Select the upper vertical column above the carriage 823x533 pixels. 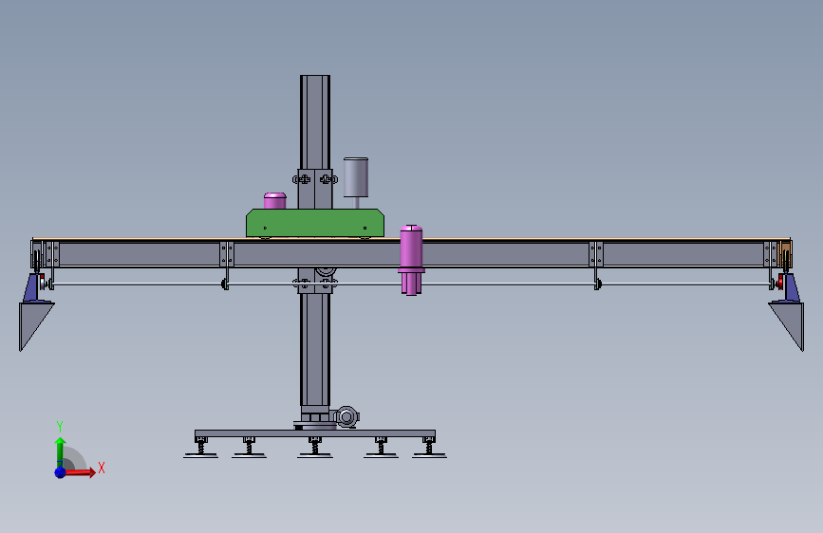coord(315,121)
